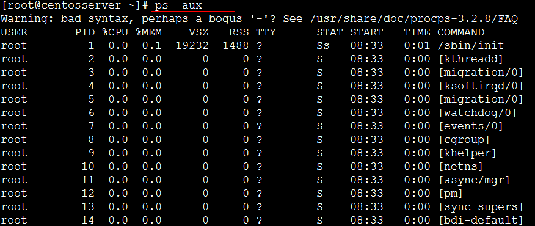This screenshot has height=226, width=535.
Task: Click the TTY column header
Action: (x=266, y=32)
